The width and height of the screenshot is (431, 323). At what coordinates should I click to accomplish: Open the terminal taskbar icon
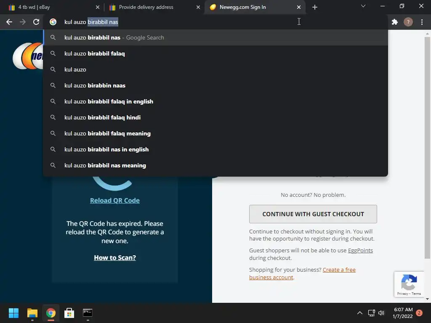pos(88,313)
